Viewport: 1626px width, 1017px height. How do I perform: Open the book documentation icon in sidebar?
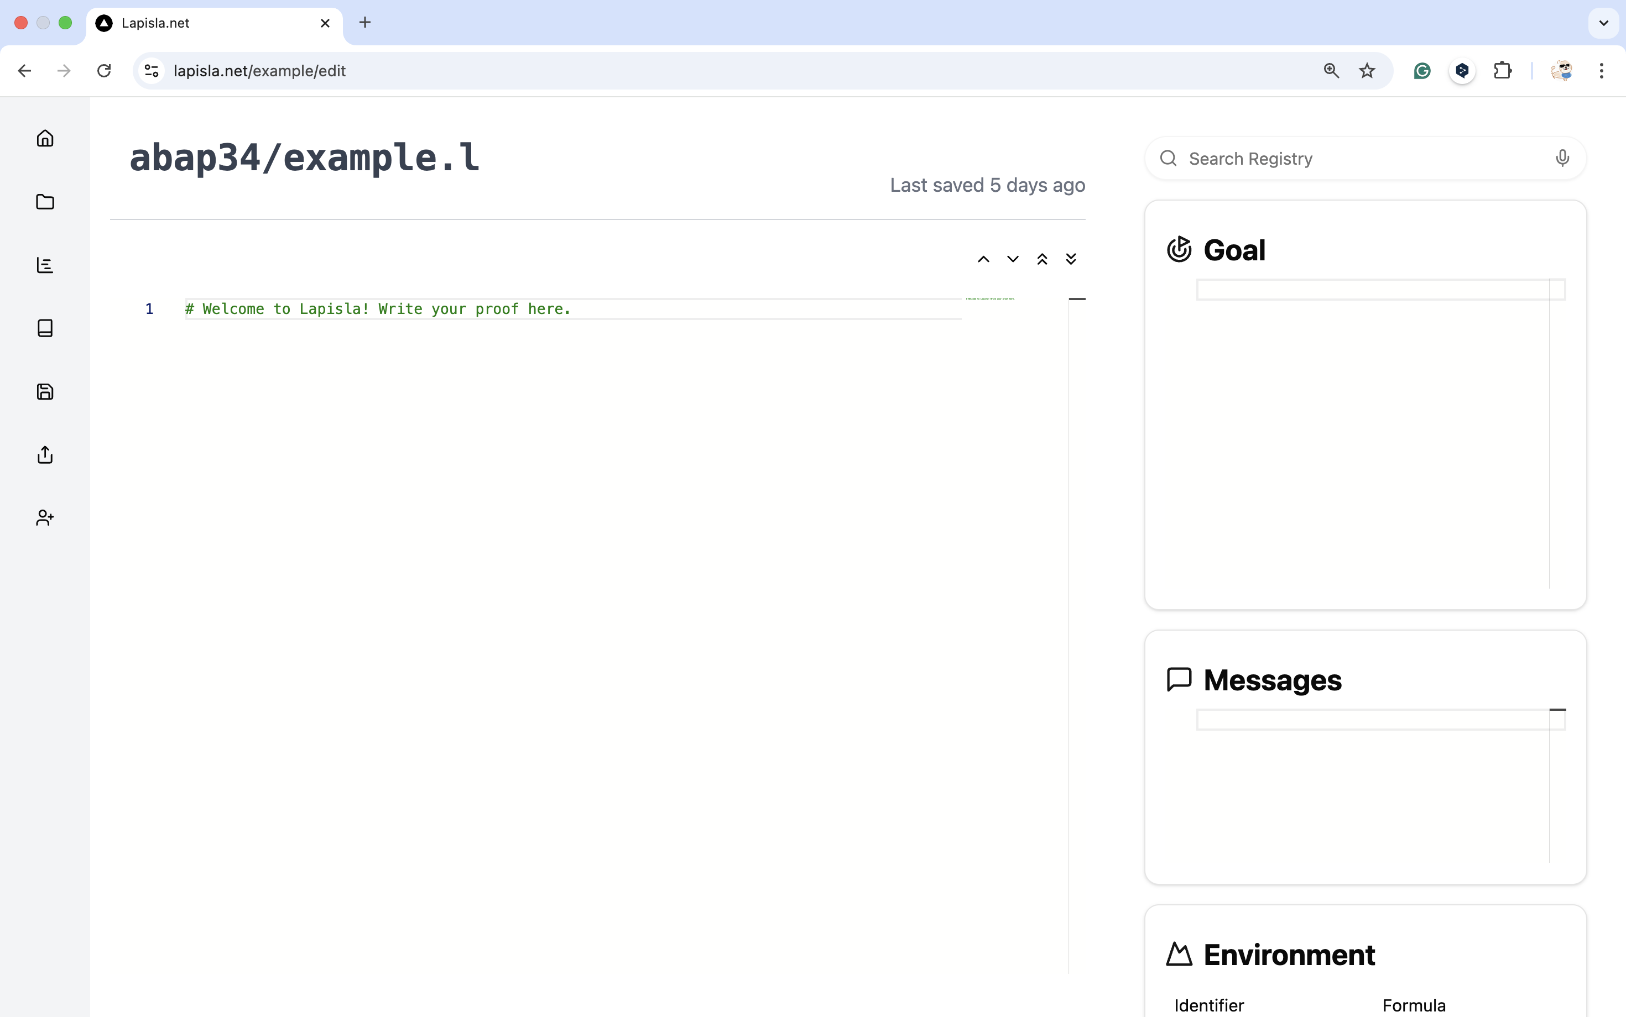[45, 328]
